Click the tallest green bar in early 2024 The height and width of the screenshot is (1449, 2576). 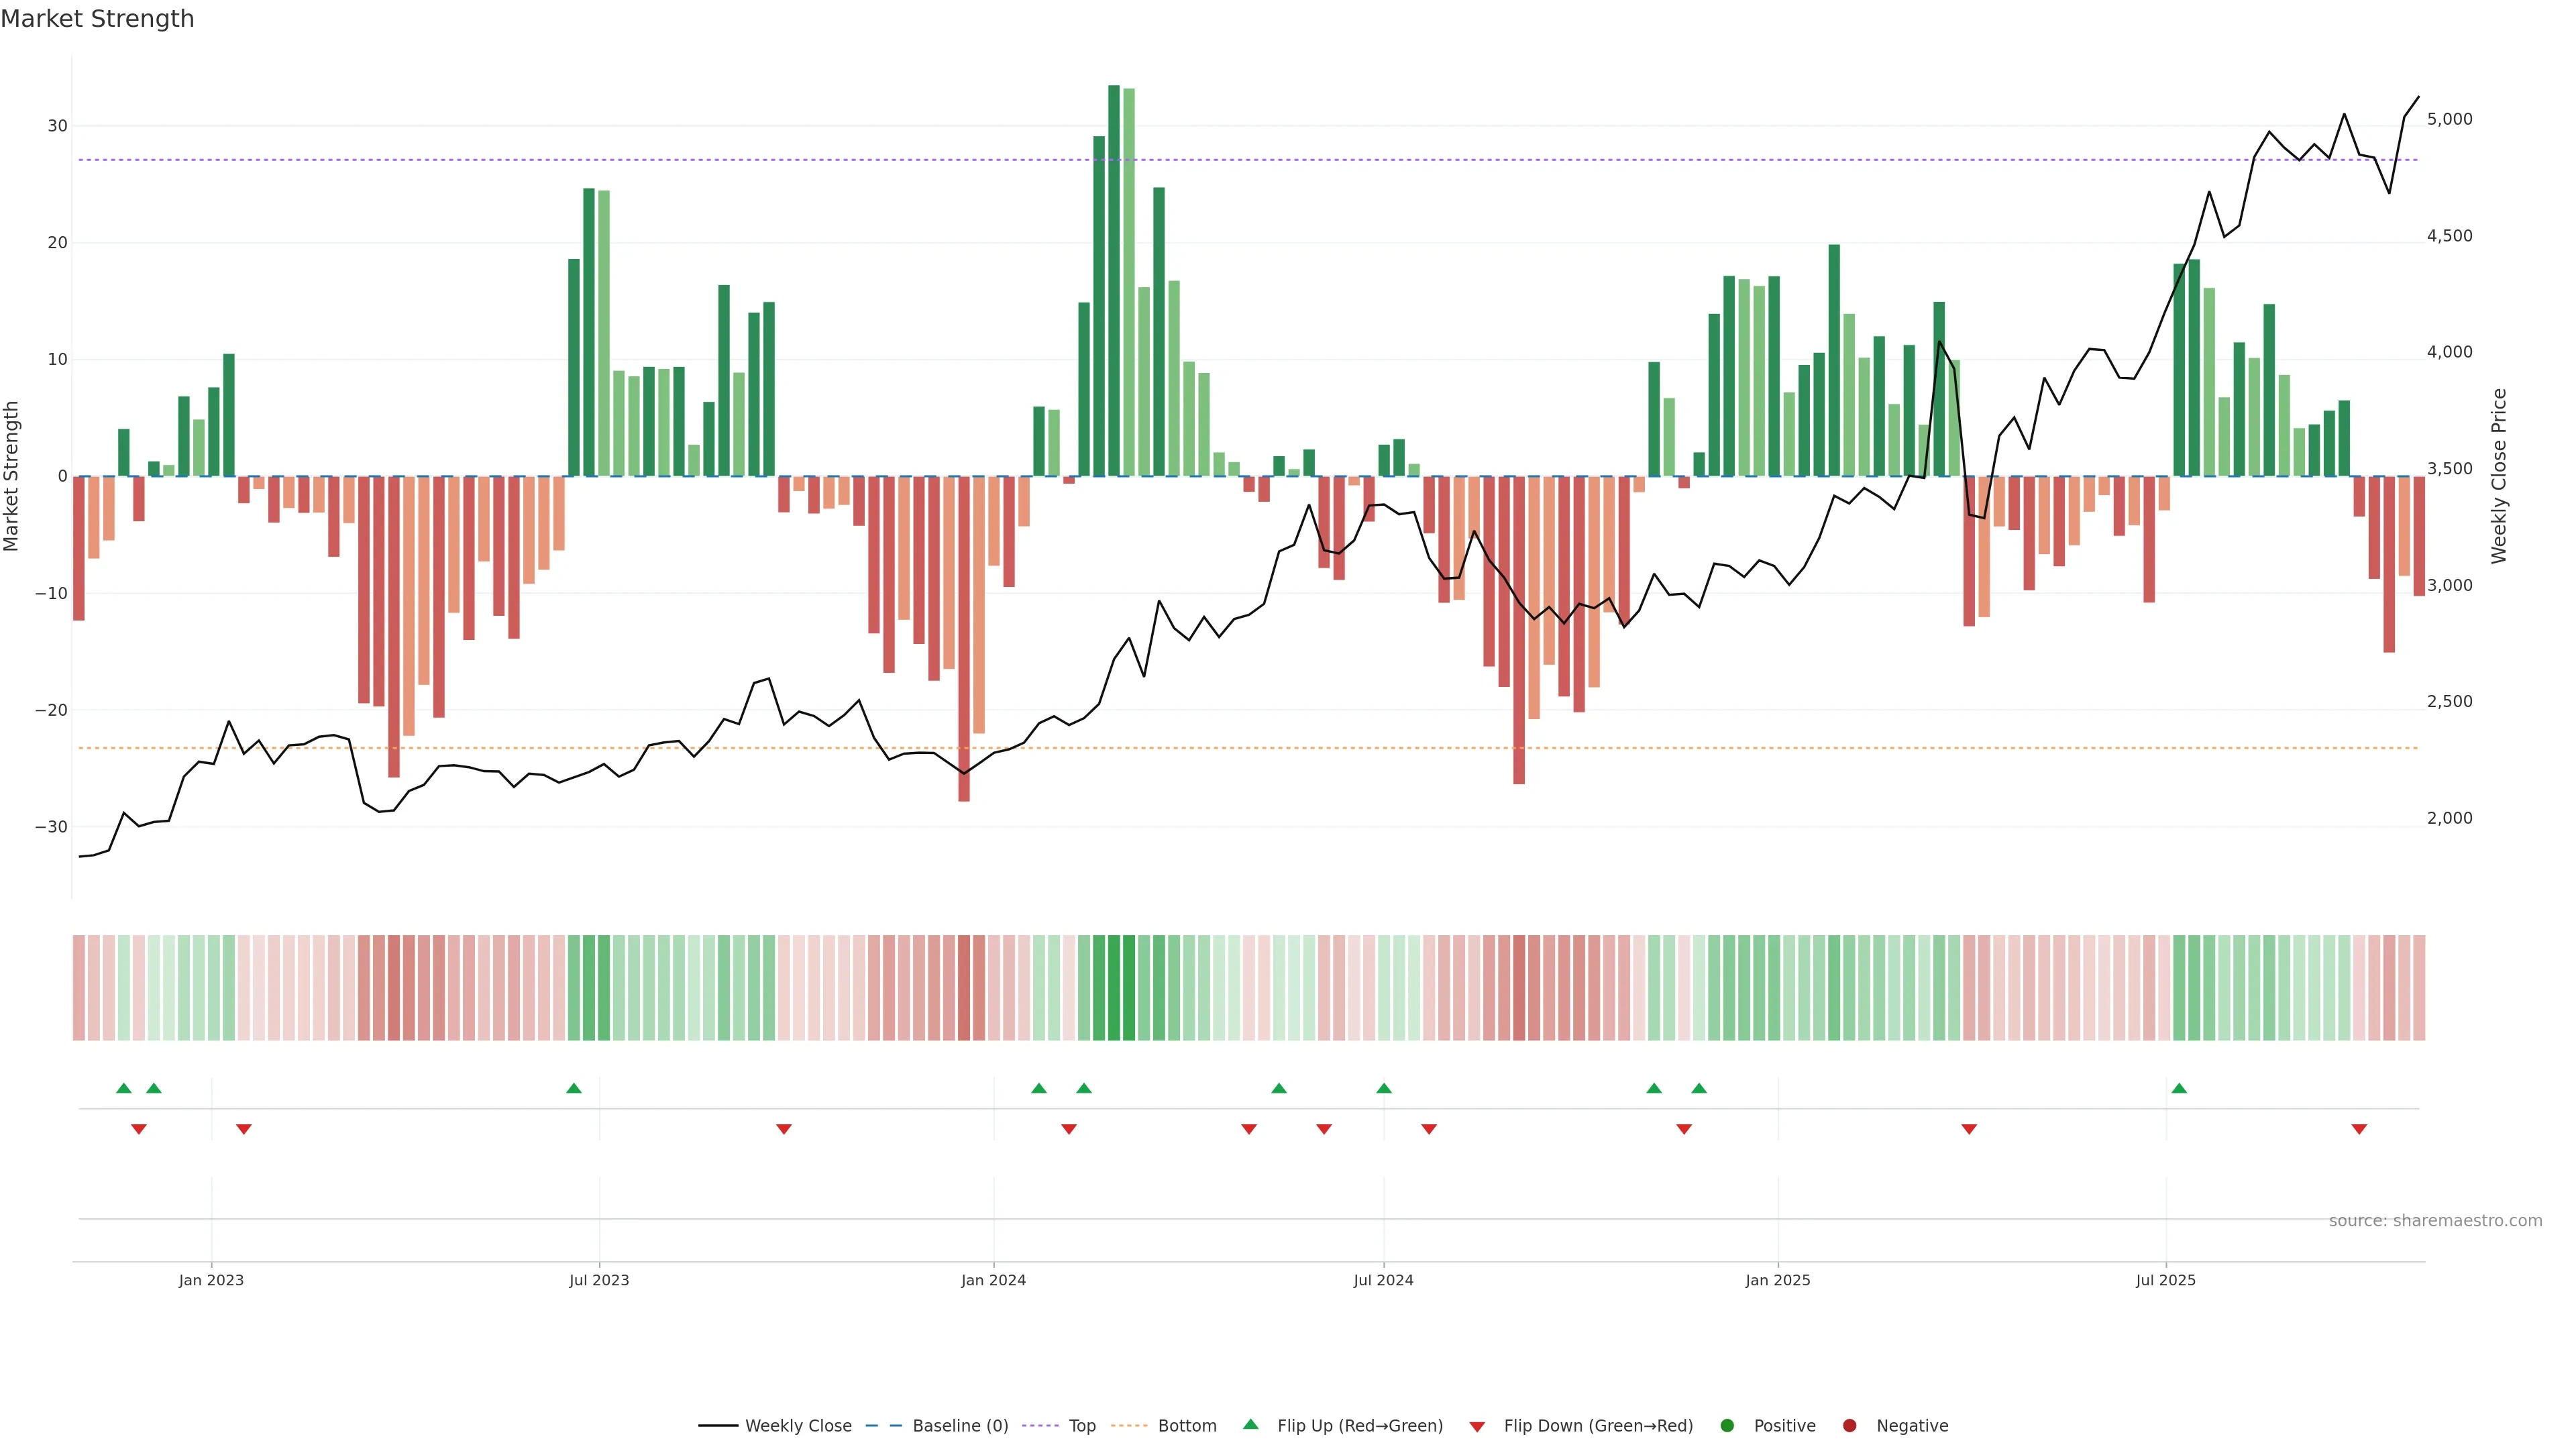point(1114,280)
